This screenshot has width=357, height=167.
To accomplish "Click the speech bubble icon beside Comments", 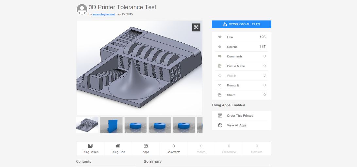I will click(220, 56).
